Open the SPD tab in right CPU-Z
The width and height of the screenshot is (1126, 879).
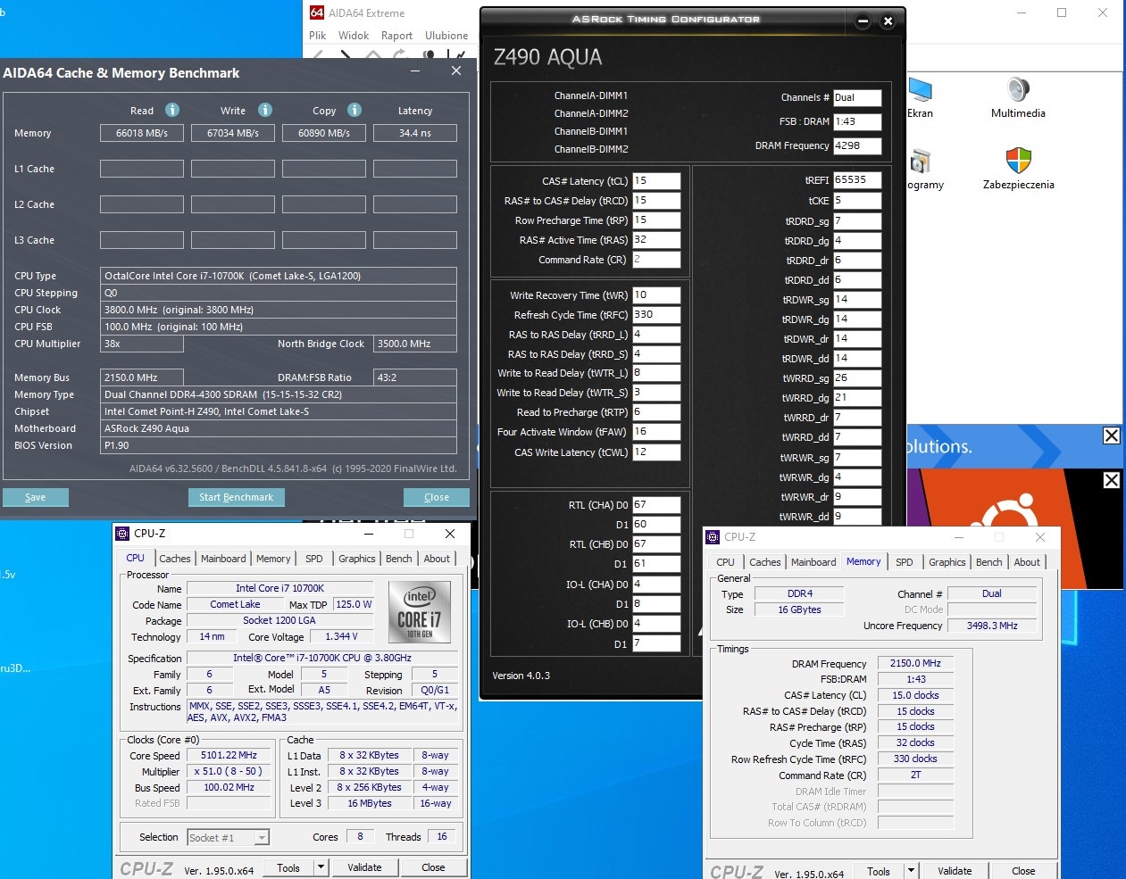(x=905, y=562)
